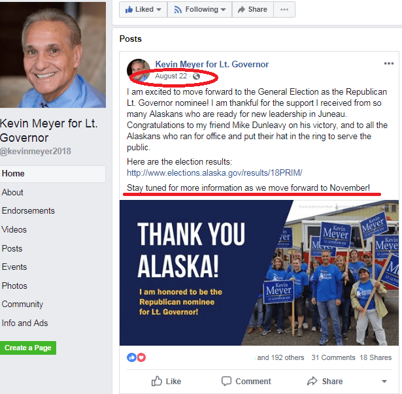Click the blue like reaction icon
Viewport: 402px width, 394px height.
(x=131, y=357)
